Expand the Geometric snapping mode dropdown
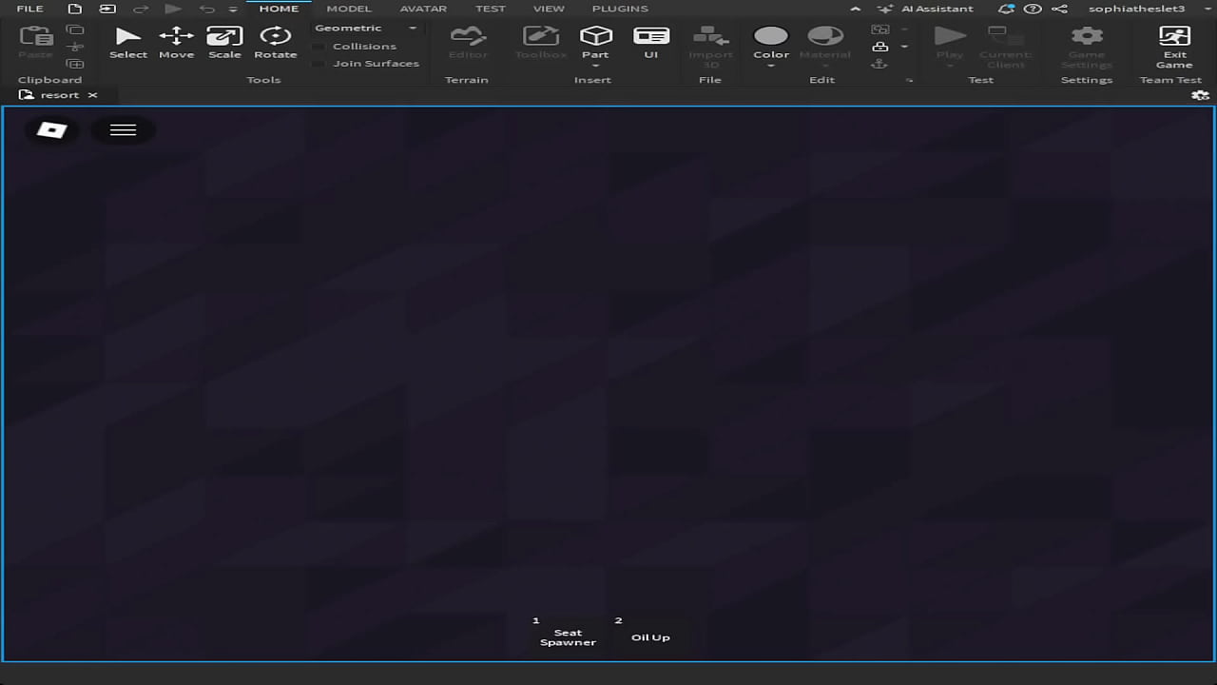This screenshot has width=1217, height=685. point(366,29)
